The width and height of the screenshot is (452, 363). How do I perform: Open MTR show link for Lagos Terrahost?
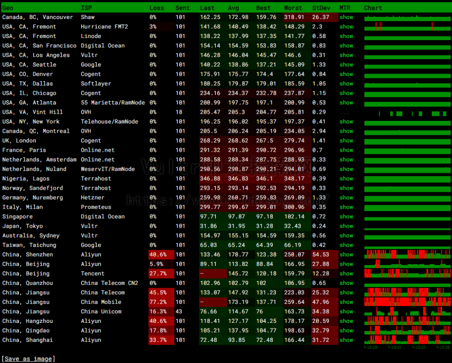point(346,179)
